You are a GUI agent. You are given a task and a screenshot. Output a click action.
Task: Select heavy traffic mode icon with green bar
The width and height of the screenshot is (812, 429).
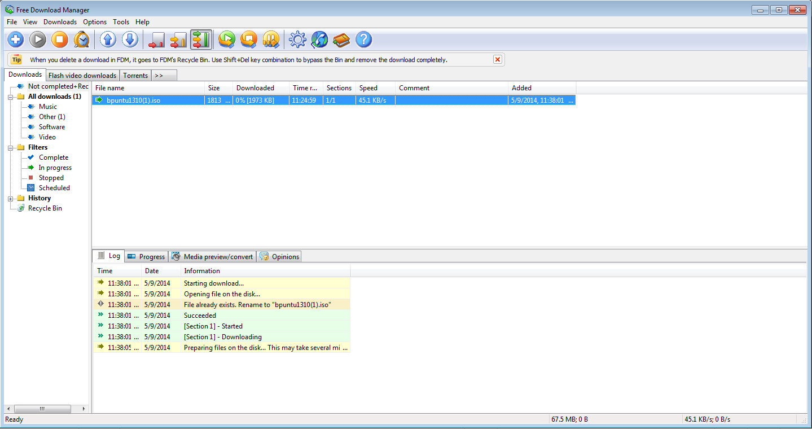[201, 40]
